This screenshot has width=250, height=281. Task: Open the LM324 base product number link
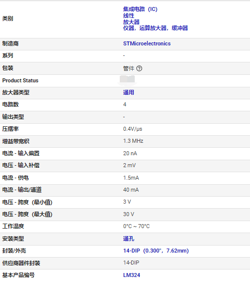pos(132,275)
